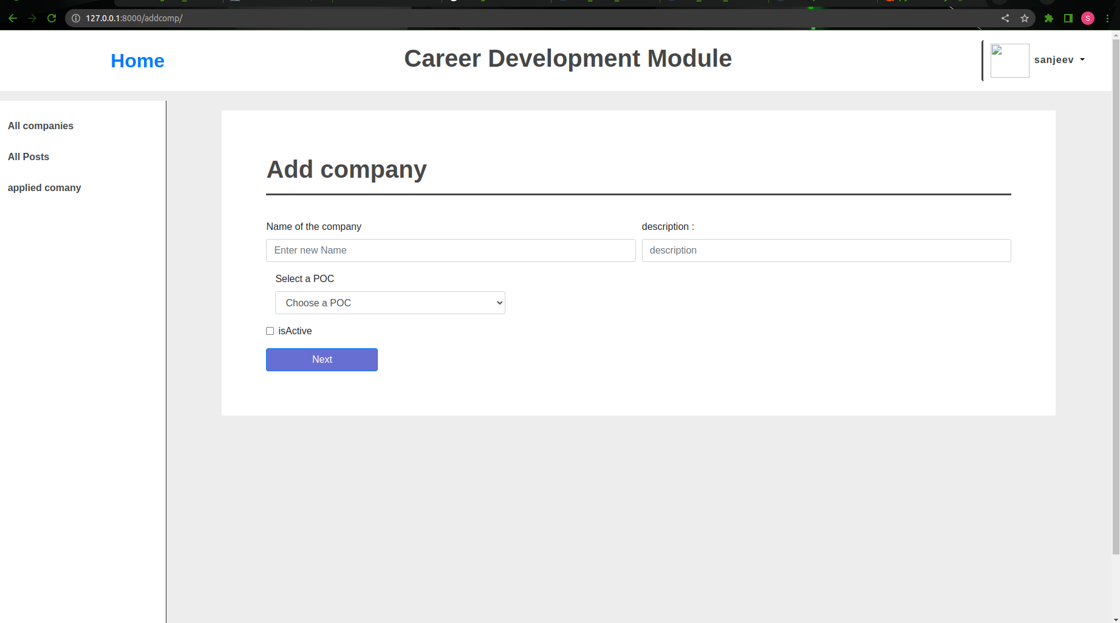This screenshot has width=1120, height=623.
Task: Open the browser extensions puzzle icon
Action: (1048, 18)
